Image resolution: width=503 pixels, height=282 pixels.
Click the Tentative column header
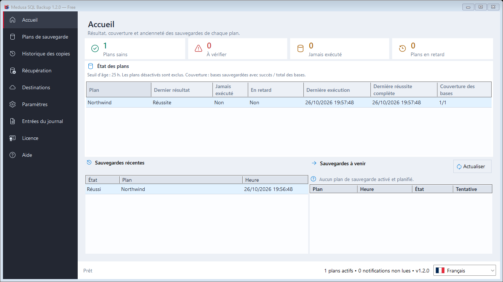click(x=472, y=189)
